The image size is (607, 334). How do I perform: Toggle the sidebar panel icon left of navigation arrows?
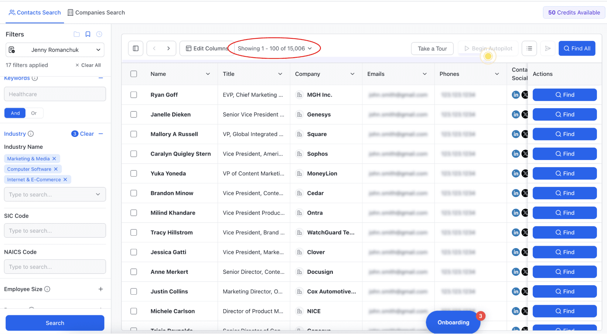pyautogui.click(x=135, y=48)
